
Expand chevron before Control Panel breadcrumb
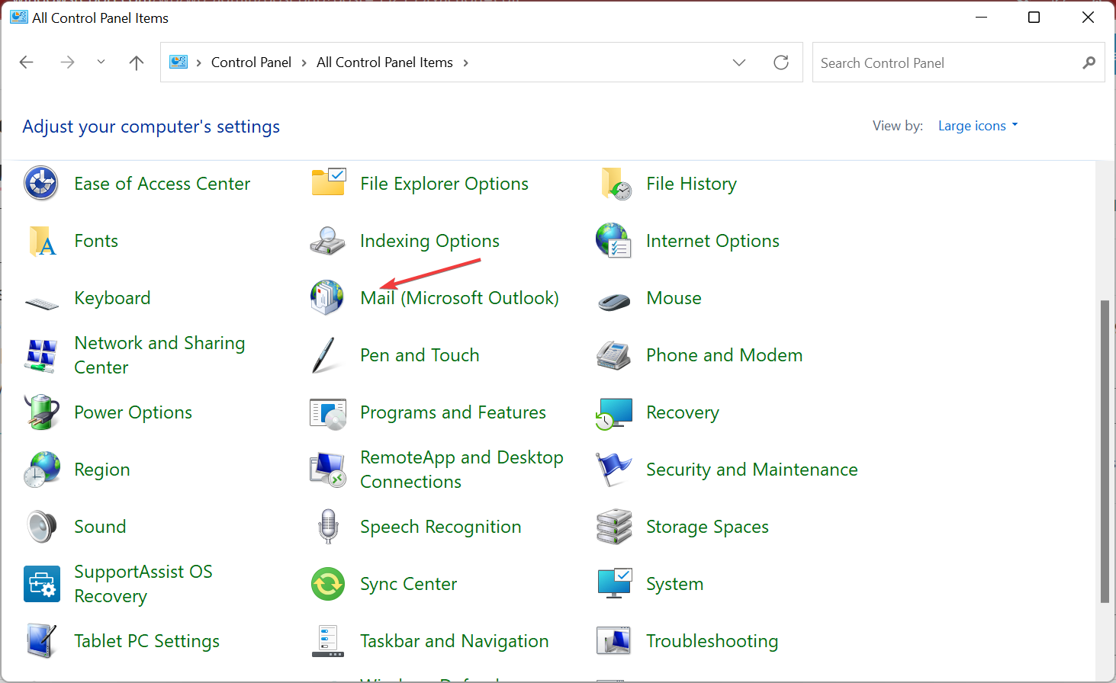199,63
